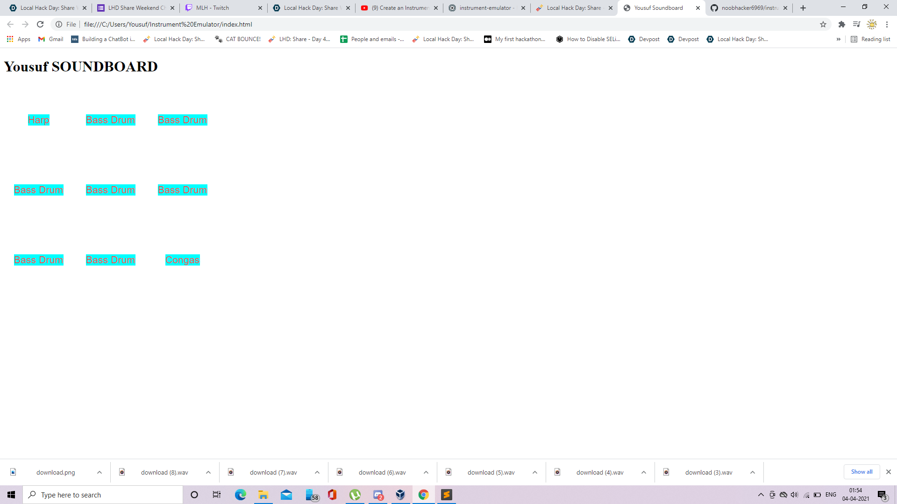Reload the soundboard page
This screenshot has height=504, width=897.
[40, 24]
